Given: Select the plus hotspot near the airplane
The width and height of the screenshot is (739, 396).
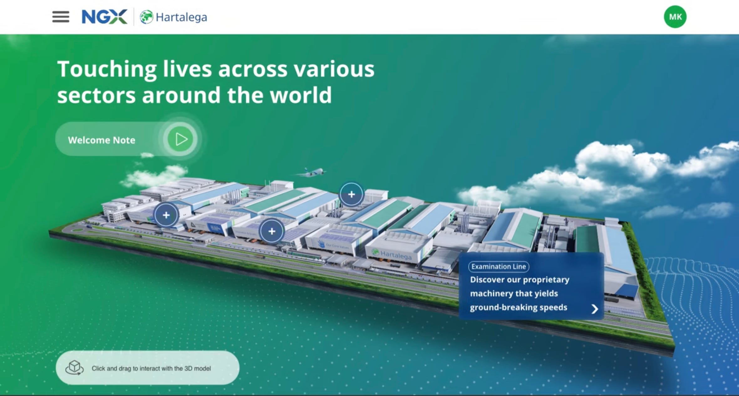Looking at the screenshot, I should point(351,194).
